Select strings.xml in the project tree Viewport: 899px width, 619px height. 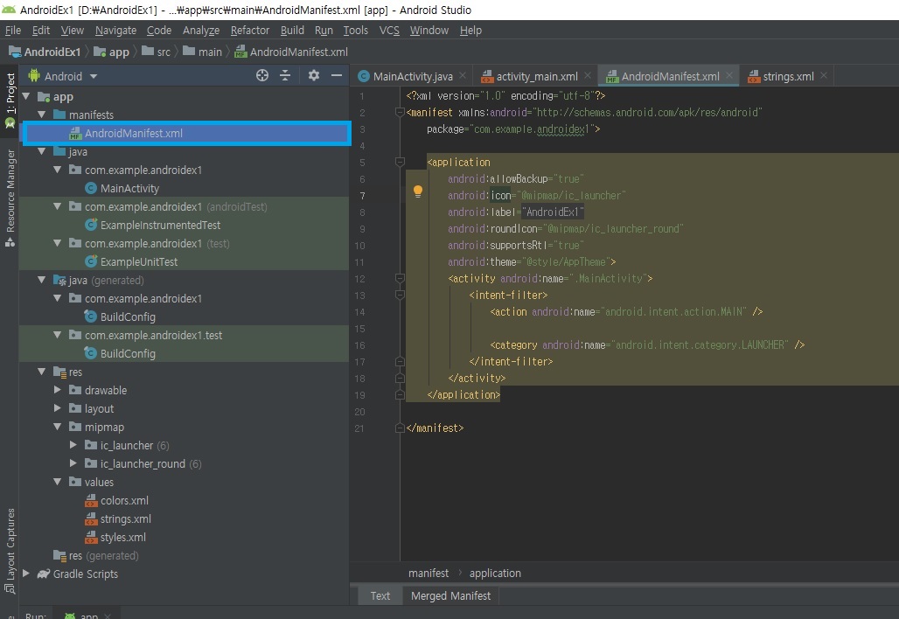(126, 518)
